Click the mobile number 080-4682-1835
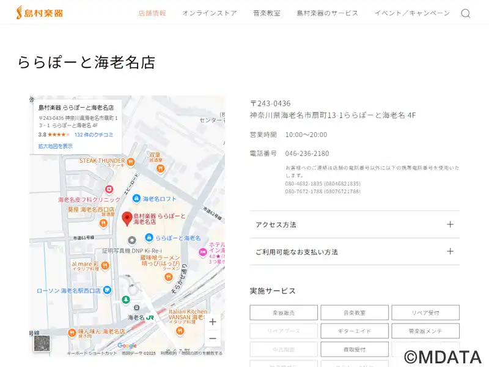Image resolution: width=489 pixels, height=367 pixels. pyautogui.click(x=323, y=183)
